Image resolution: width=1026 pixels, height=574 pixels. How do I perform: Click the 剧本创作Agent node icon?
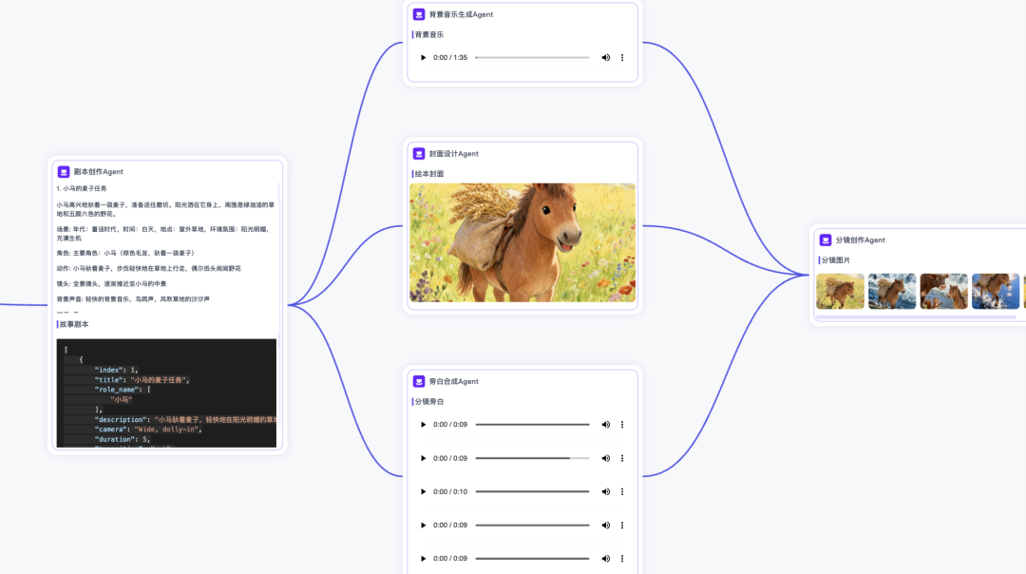(x=64, y=172)
